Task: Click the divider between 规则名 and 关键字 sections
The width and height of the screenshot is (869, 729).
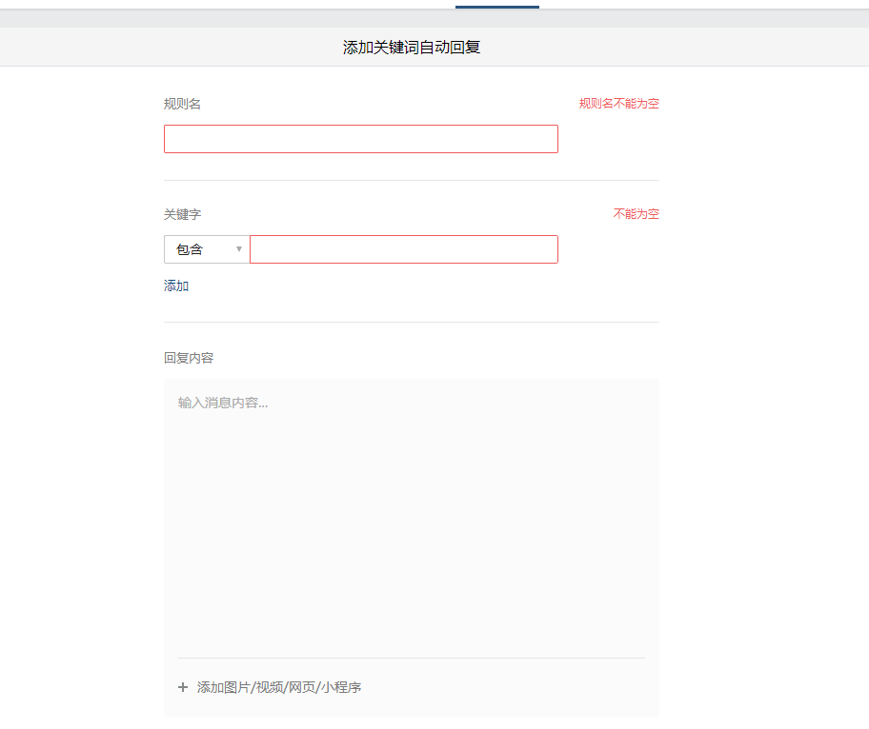Action: (411, 180)
